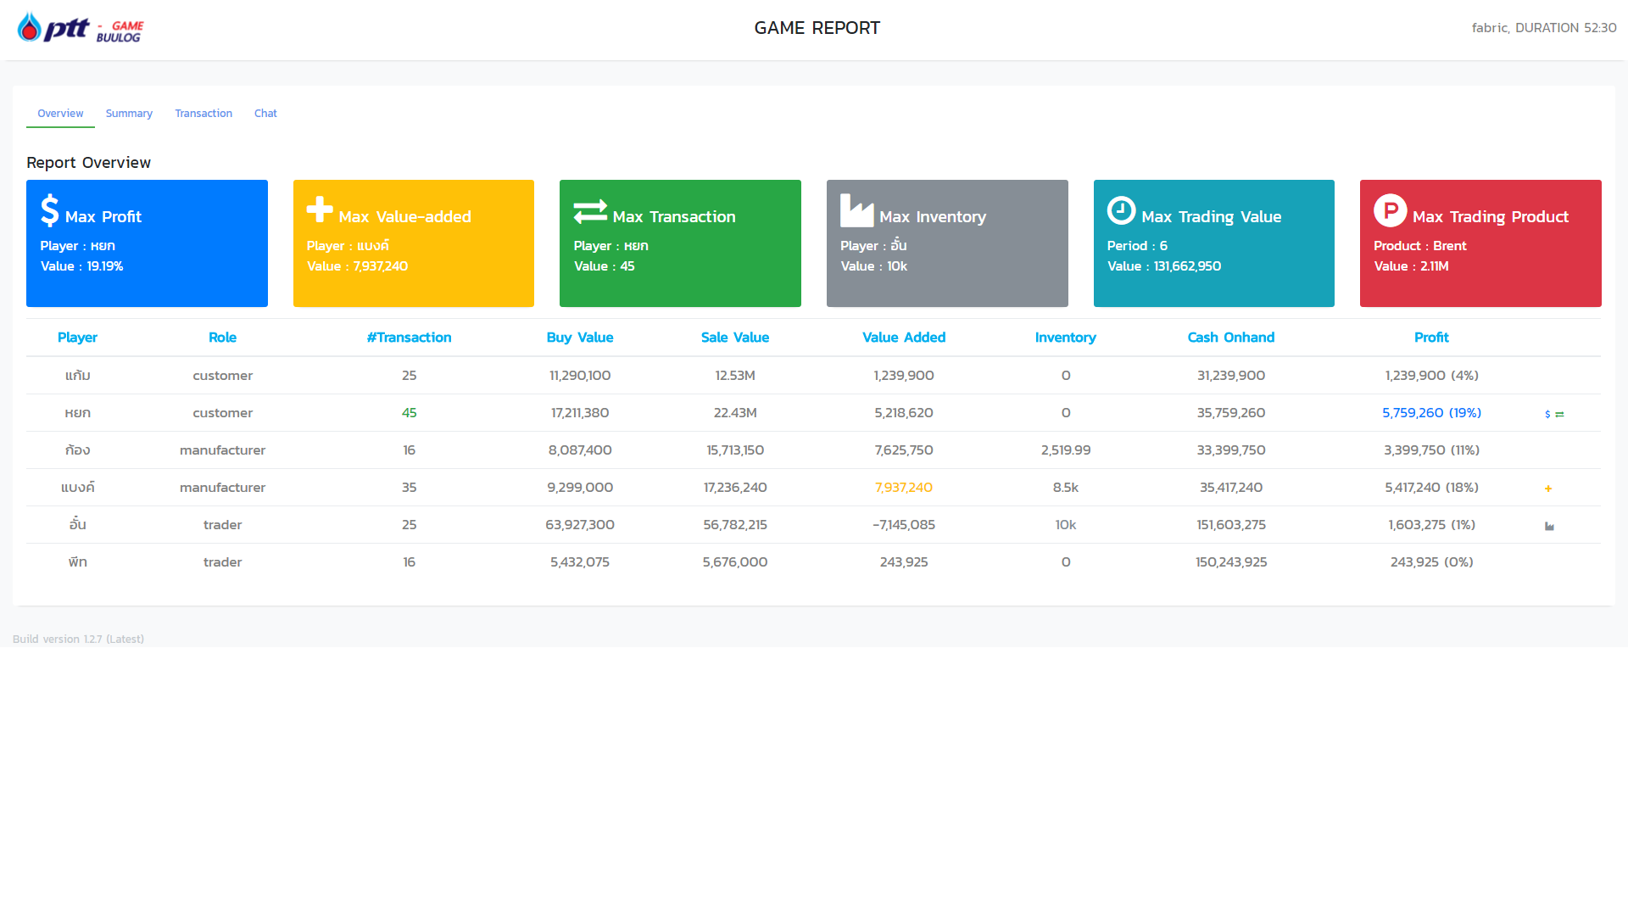Viewport: 1628px width, 916px height.
Task: Click the green 45 transaction count
Action: [x=409, y=413]
